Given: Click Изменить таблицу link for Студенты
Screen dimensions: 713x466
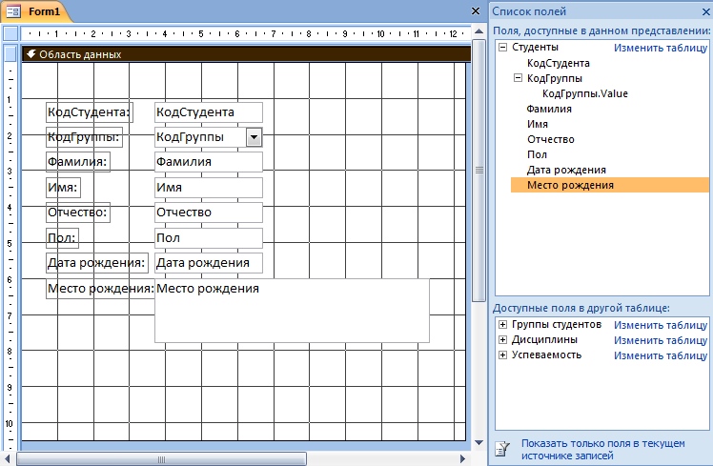Looking at the screenshot, I should [661, 48].
